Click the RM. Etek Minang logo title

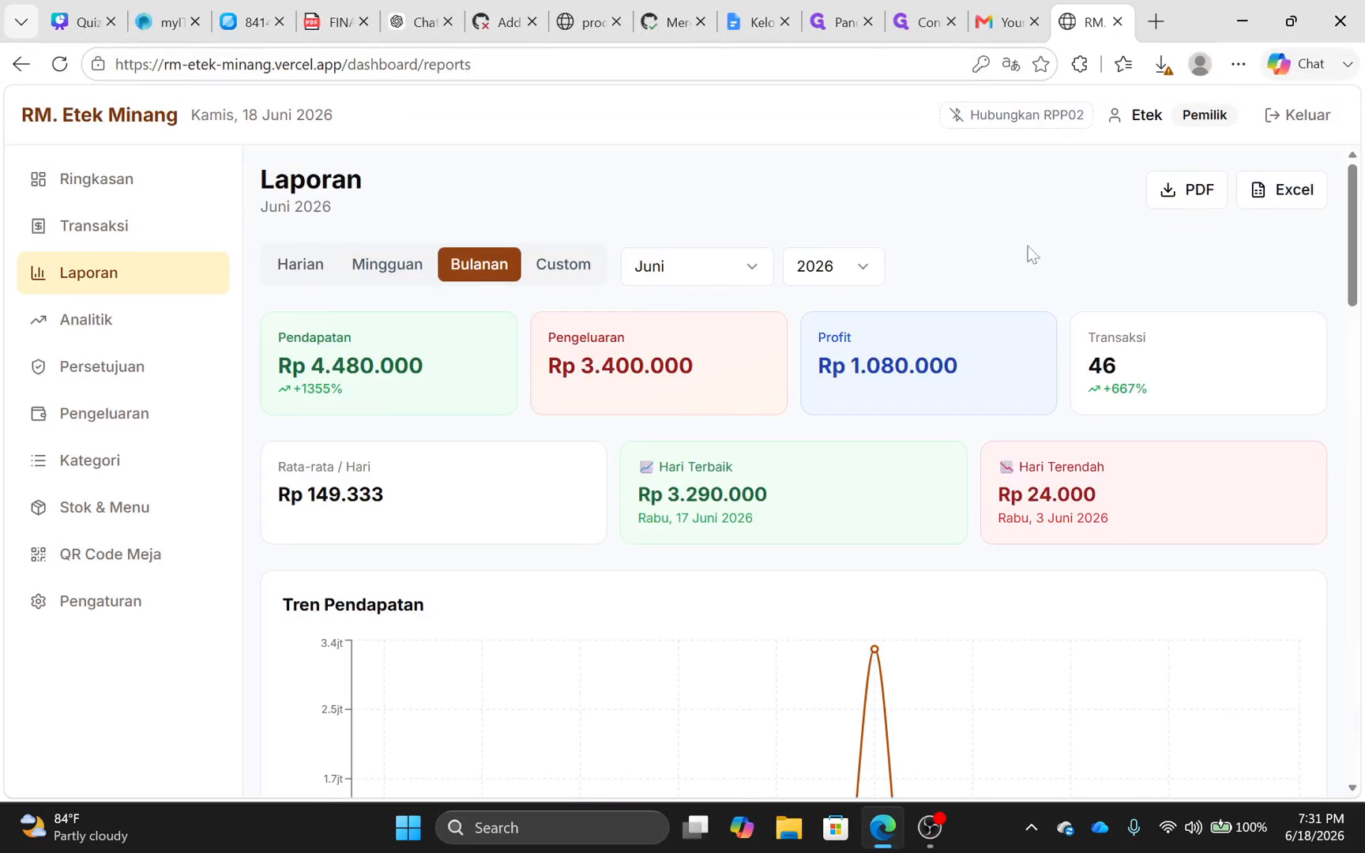pos(100,115)
